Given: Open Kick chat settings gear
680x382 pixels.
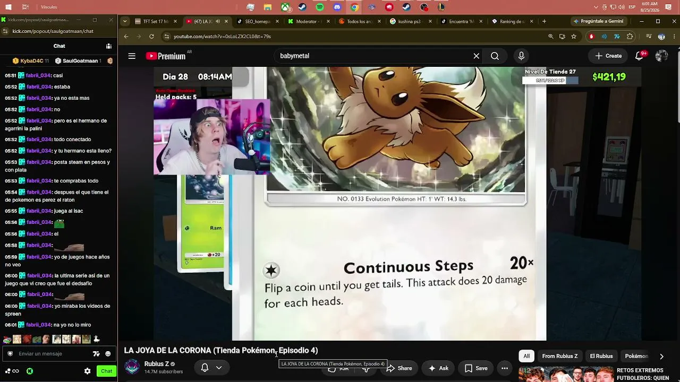Looking at the screenshot, I should [88, 371].
